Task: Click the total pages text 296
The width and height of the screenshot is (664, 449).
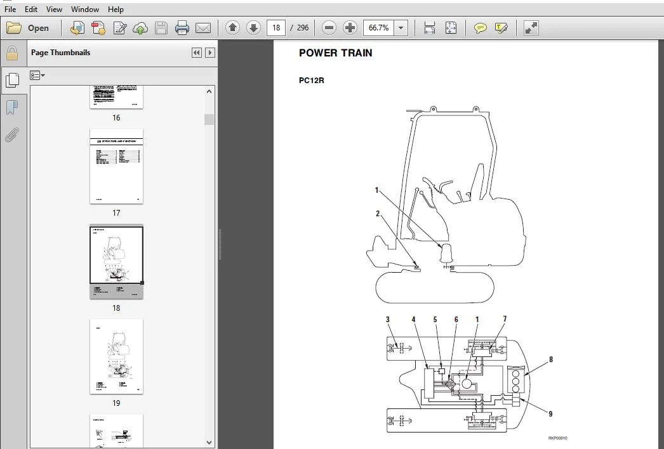Action: click(x=303, y=28)
